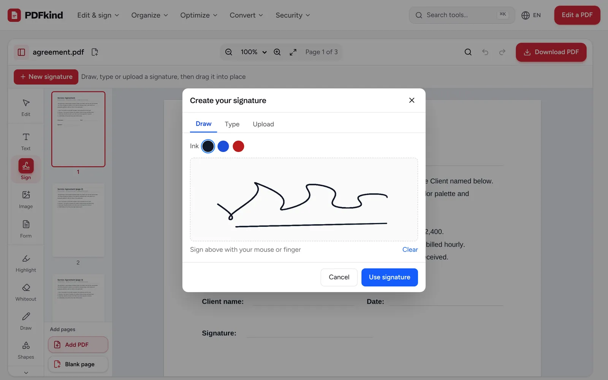The width and height of the screenshot is (608, 380).
Task: Open the Convert dropdown
Action: pyautogui.click(x=246, y=15)
